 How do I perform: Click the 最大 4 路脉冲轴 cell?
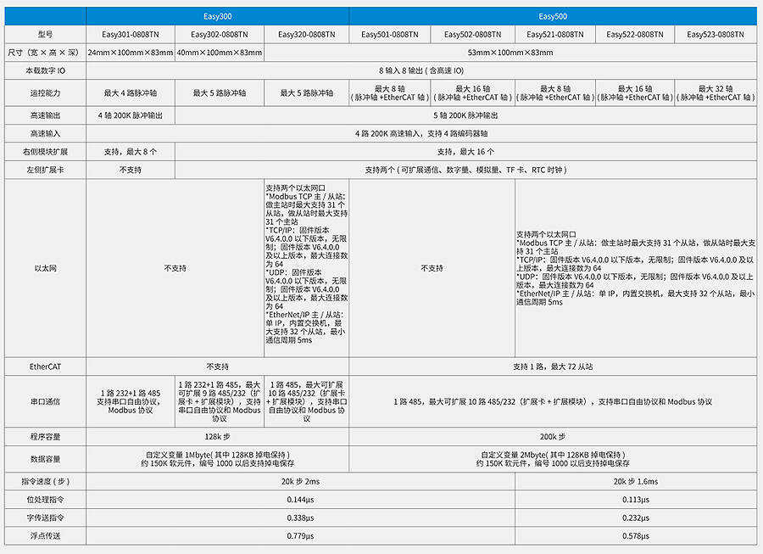[131, 93]
